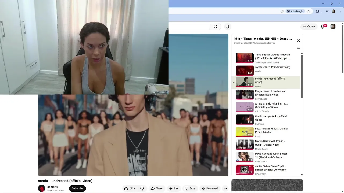344x193 pixels.
Task: Open the sombr channel name link
Action: pyautogui.click(x=51, y=187)
